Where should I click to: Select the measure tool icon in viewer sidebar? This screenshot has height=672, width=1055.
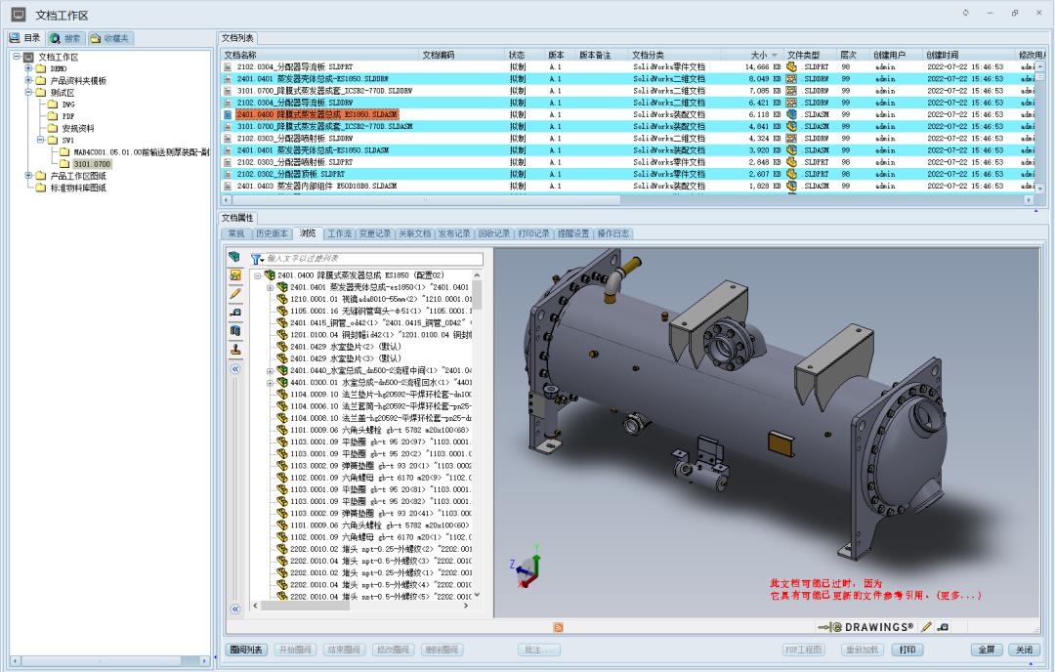(235, 312)
